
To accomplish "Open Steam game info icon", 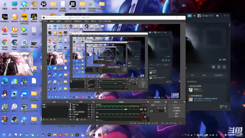I will tap(219, 67).
